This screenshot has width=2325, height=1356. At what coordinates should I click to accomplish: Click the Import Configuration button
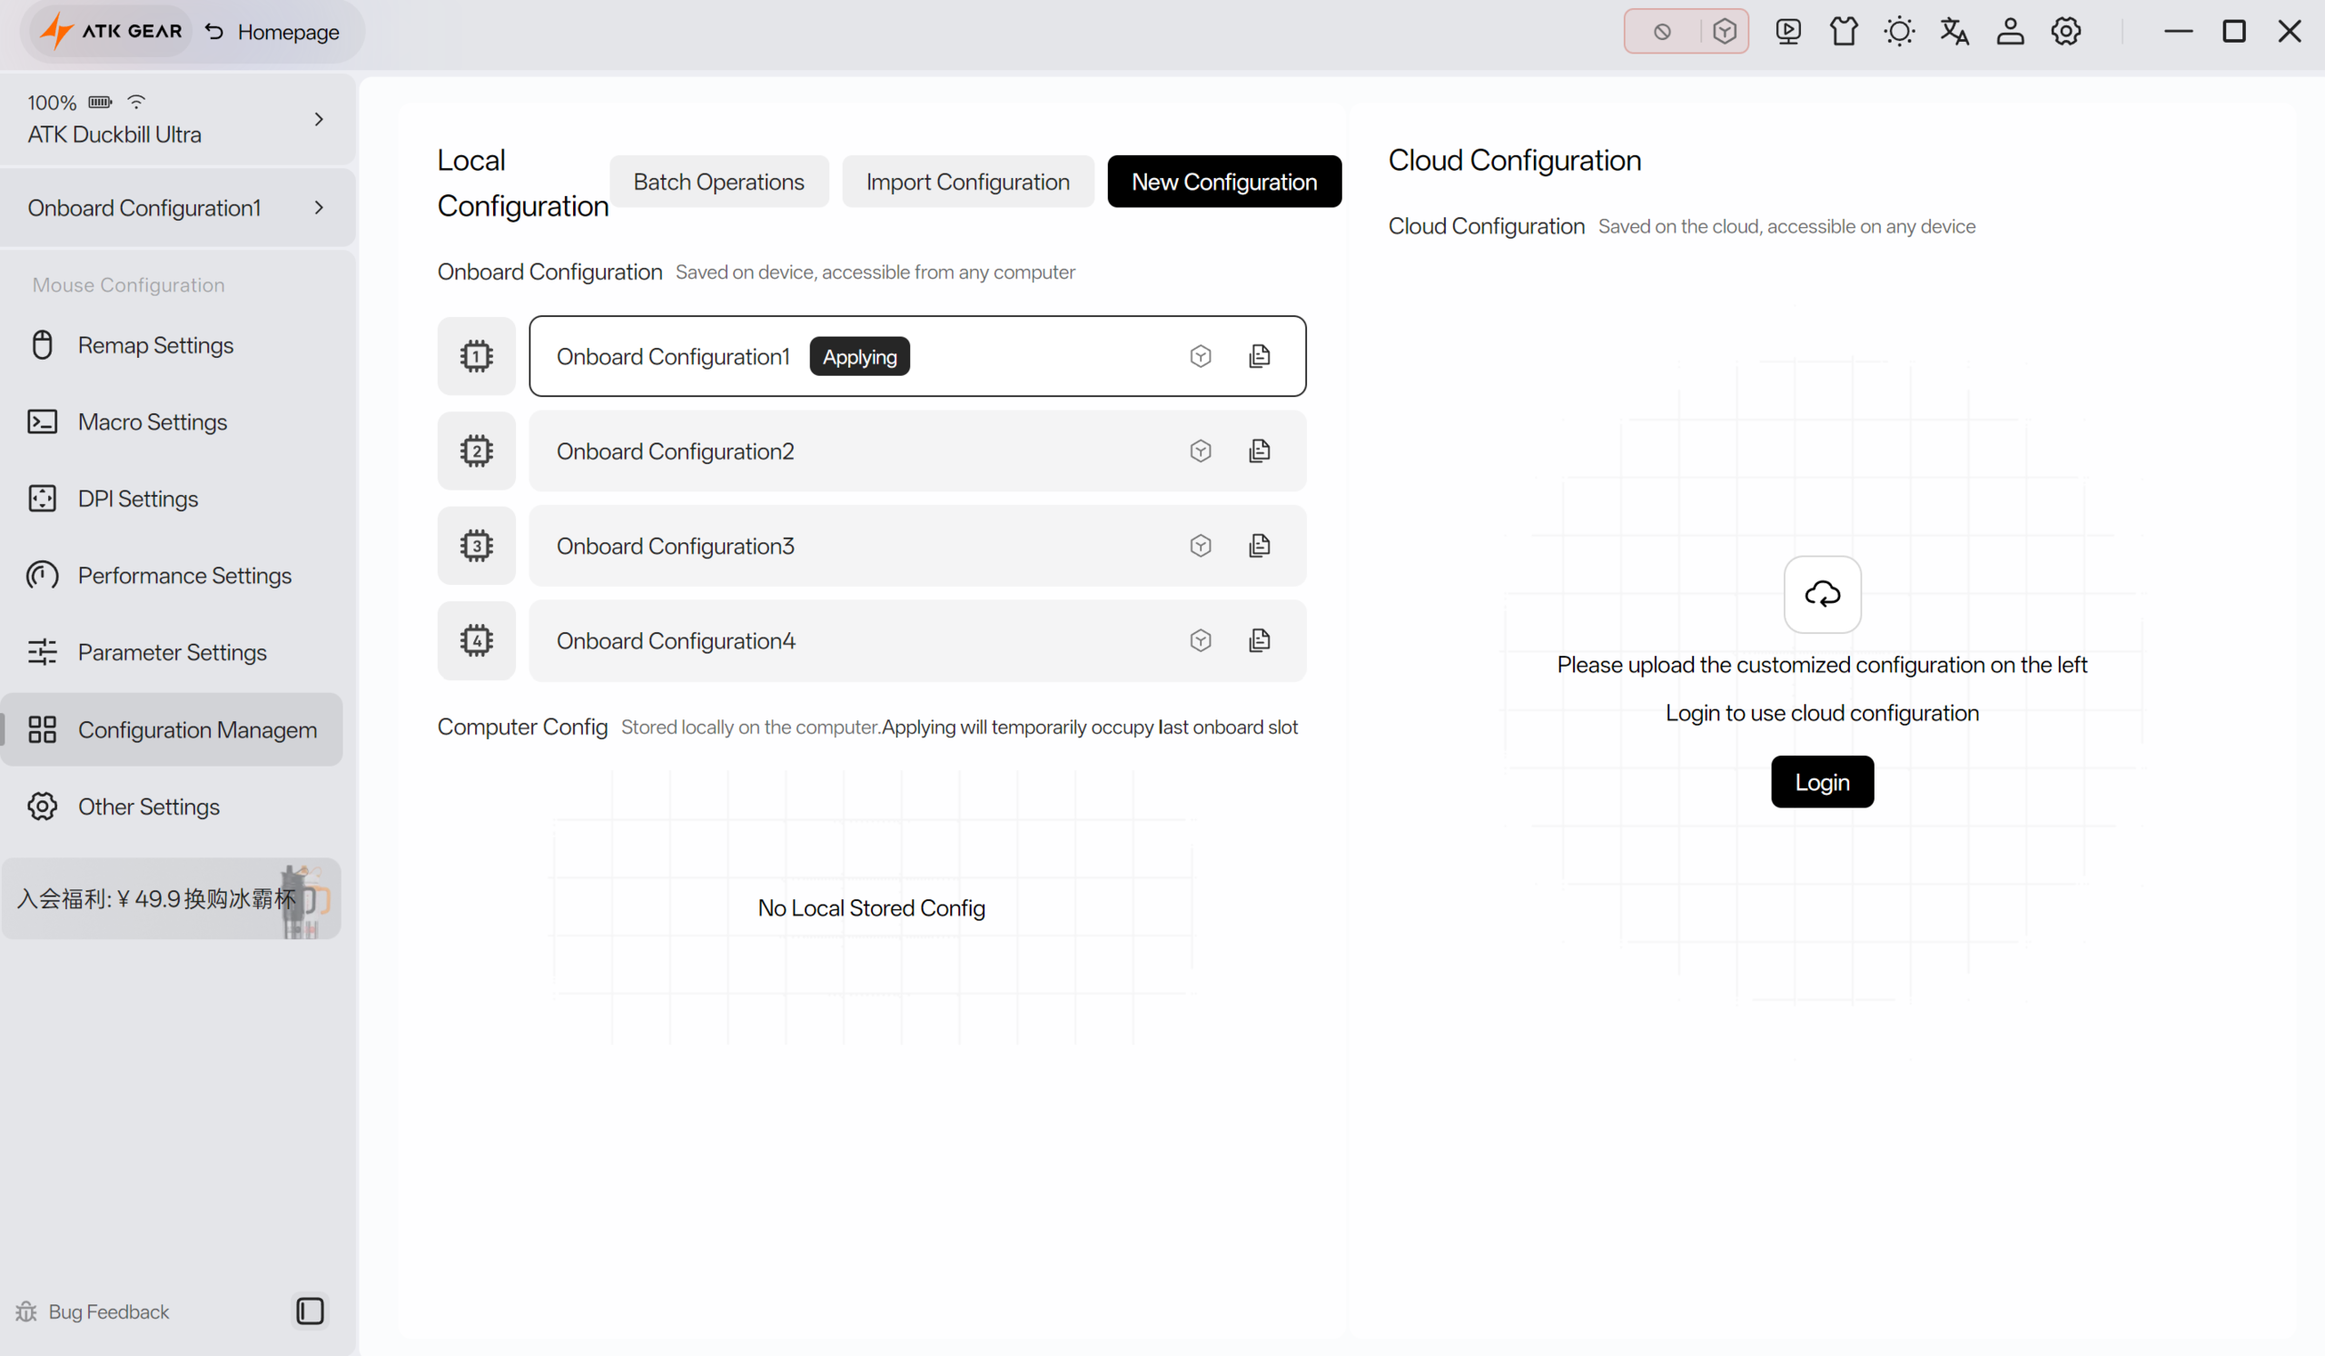[967, 182]
